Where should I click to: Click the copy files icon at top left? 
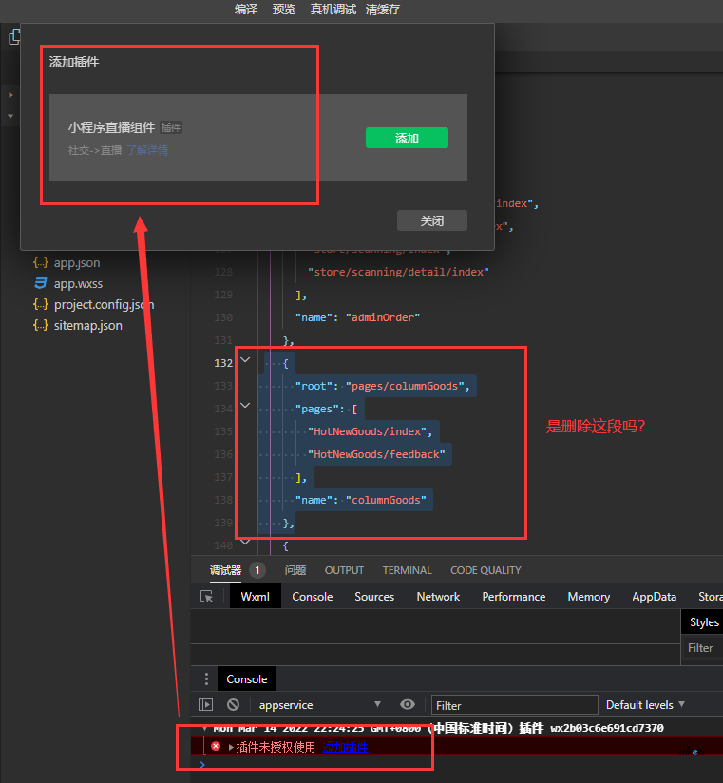14,37
